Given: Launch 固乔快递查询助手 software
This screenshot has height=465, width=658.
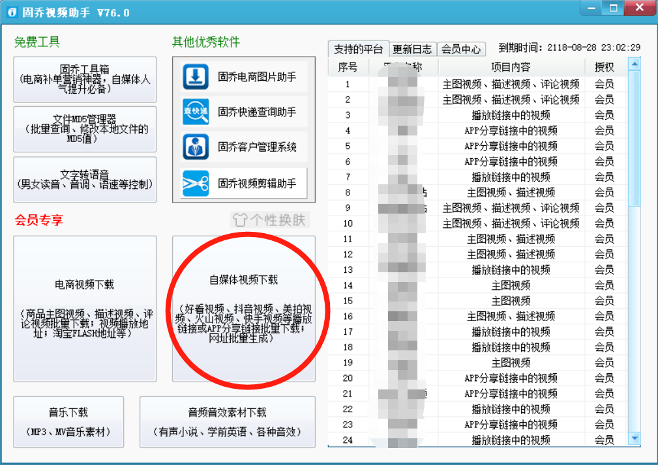Looking at the screenshot, I should pos(244,112).
